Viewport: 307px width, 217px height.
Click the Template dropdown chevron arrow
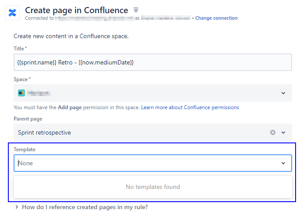[x=283, y=163]
